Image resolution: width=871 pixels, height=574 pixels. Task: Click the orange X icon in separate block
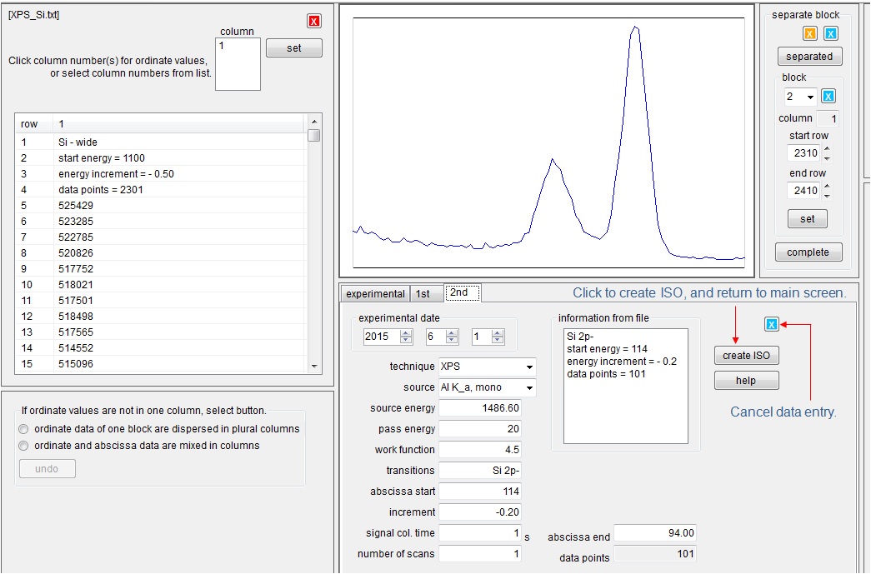pos(809,33)
